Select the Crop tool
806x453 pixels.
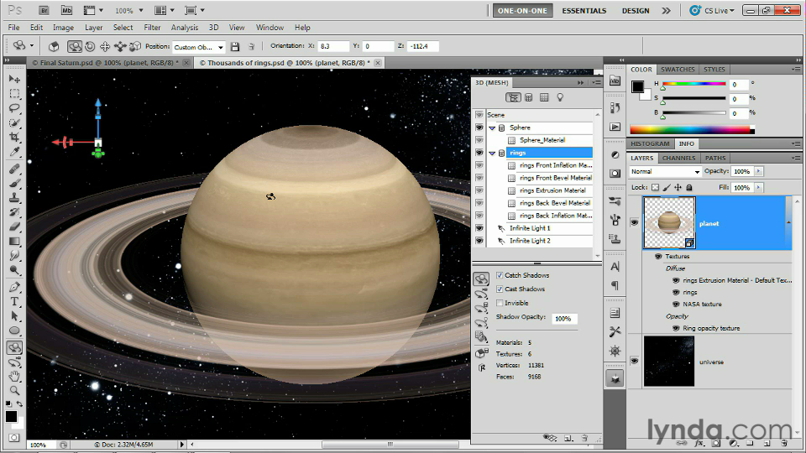point(14,137)
